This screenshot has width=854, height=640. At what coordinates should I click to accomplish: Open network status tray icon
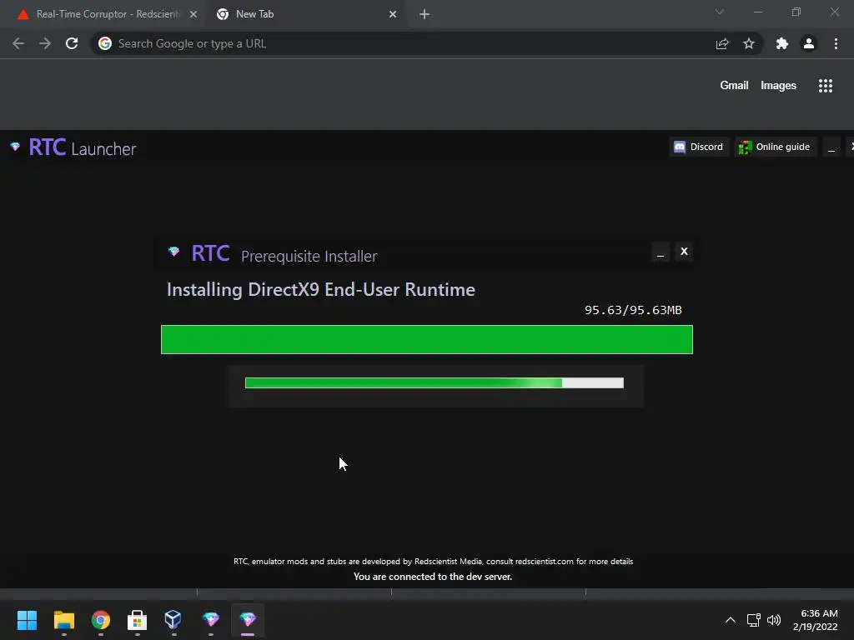(x=753, y=620)
